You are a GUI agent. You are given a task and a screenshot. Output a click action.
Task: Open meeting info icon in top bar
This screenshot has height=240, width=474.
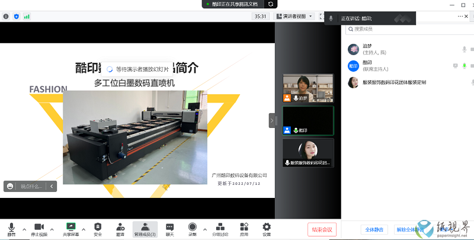(x=6, y=17)
